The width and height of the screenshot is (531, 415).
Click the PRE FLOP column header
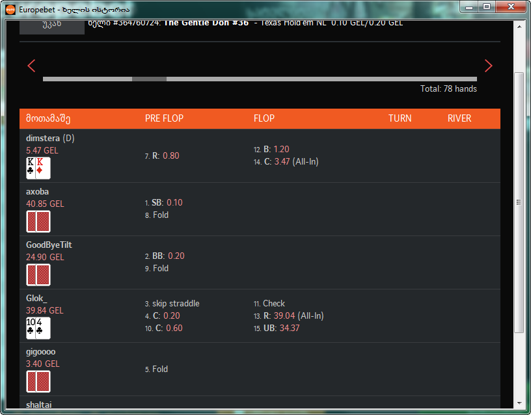164,118
